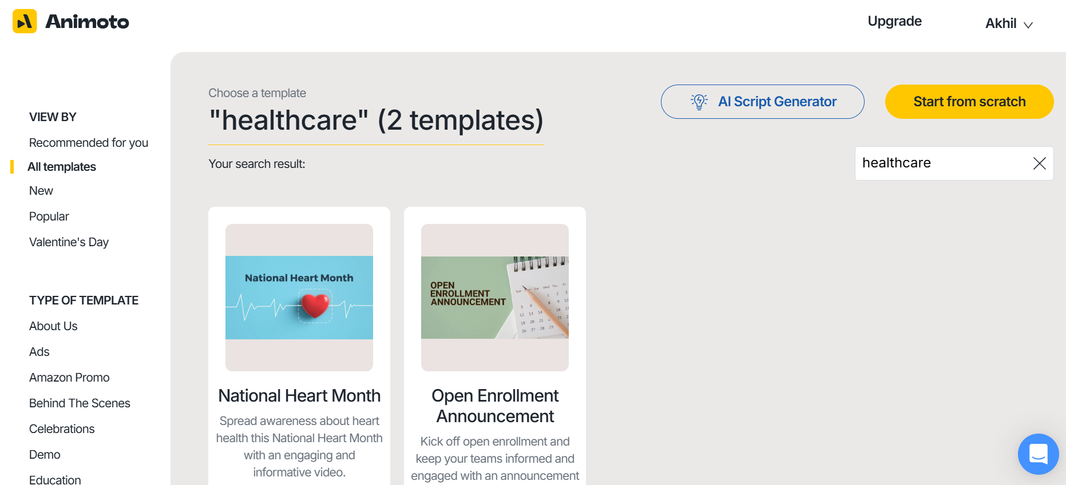Select the Behind The Scenes category
This screenshot has height=485, width=1066.
[x=80, y=403]
